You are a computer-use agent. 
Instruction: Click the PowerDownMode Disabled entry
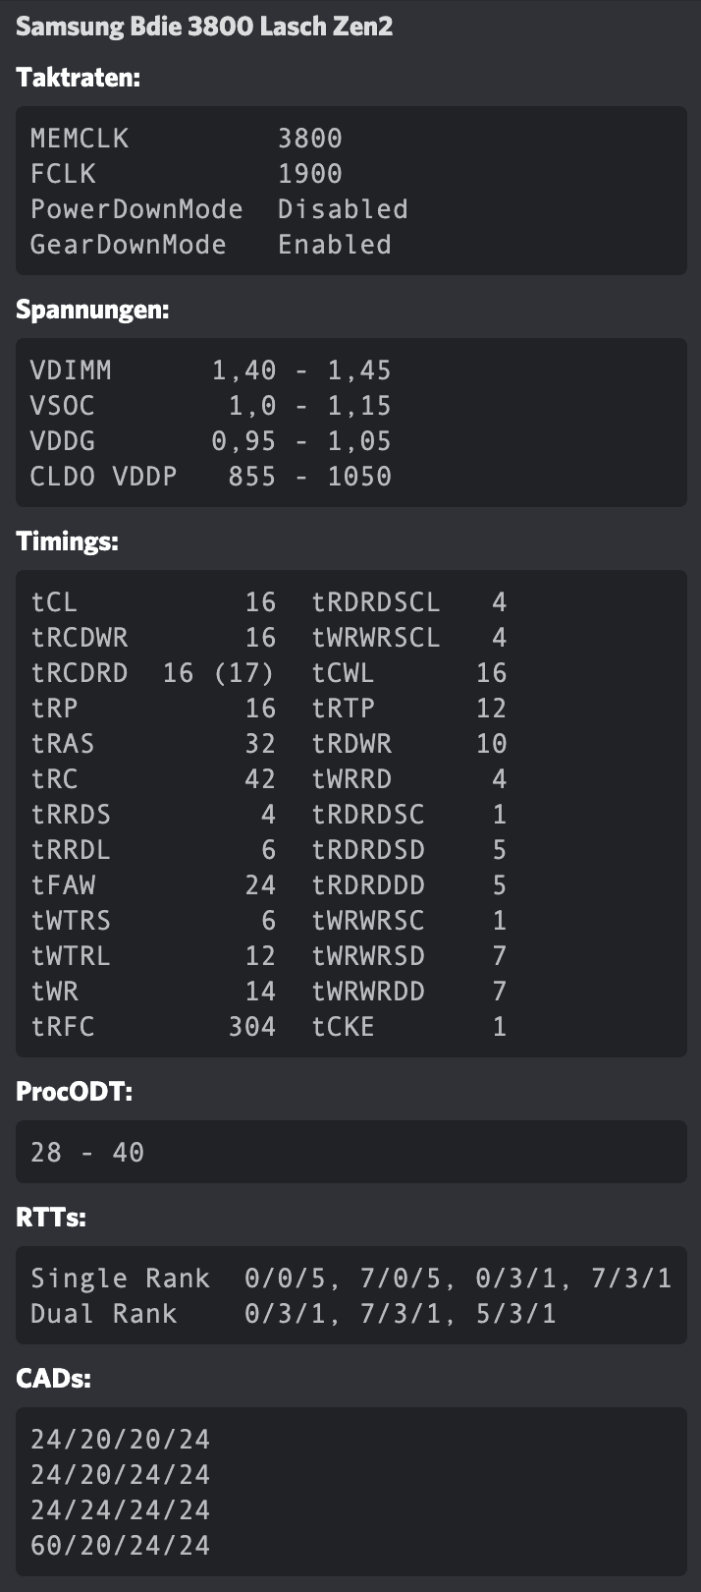219,209
